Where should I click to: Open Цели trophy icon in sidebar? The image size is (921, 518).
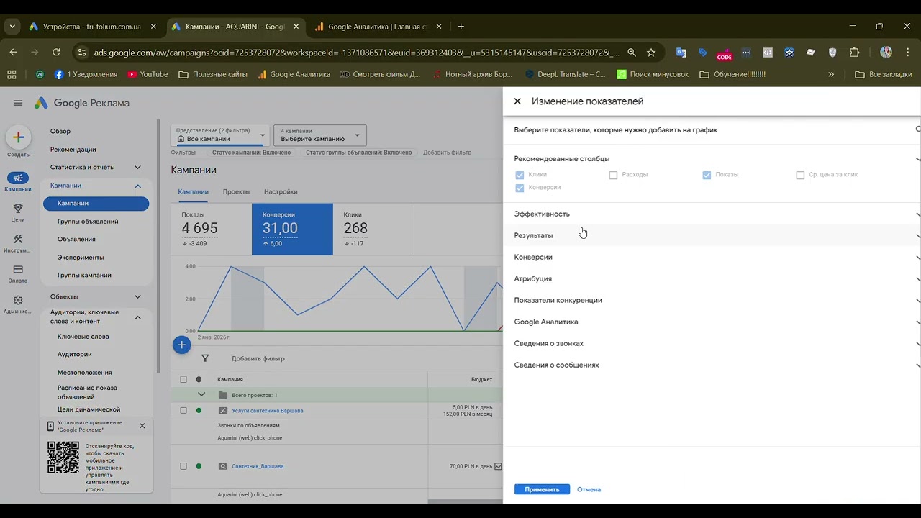(x=18, y=209)
